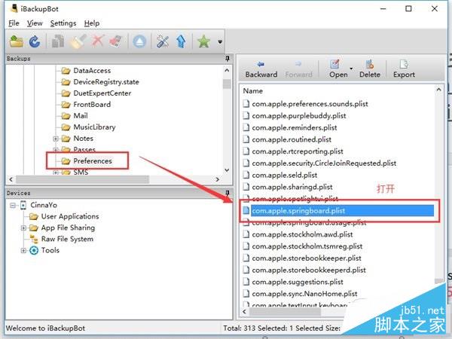Click the Name column header

point(253,91)
